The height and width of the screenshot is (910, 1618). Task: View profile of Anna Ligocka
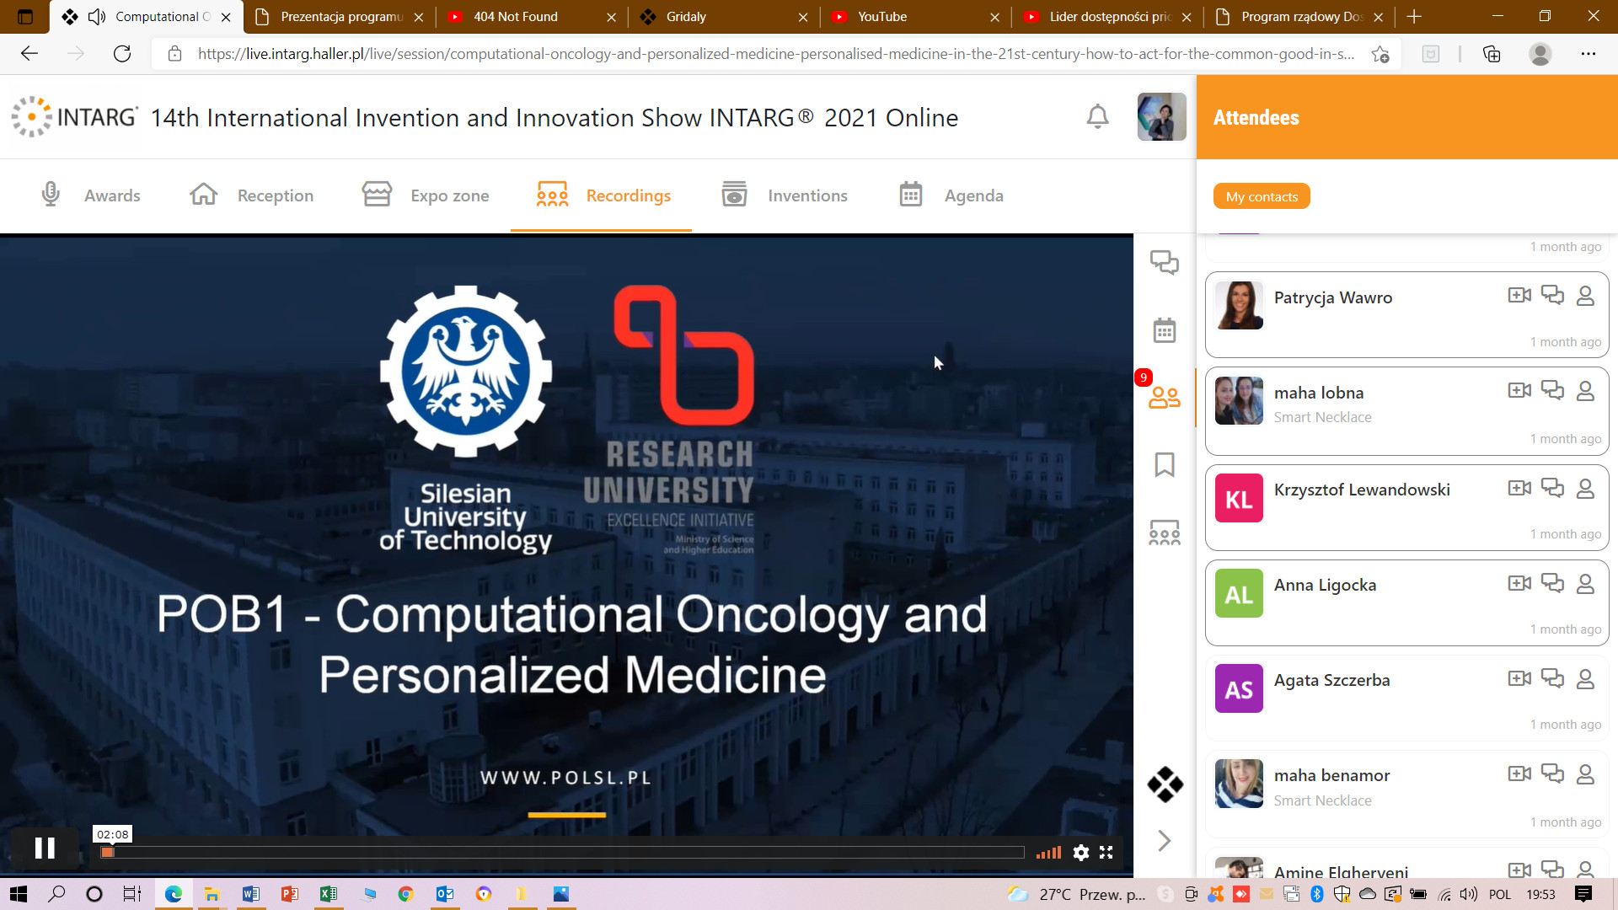(1585, 584)
